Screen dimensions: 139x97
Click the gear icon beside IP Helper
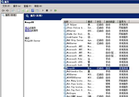pyautogui.click(x=65, y=25)
